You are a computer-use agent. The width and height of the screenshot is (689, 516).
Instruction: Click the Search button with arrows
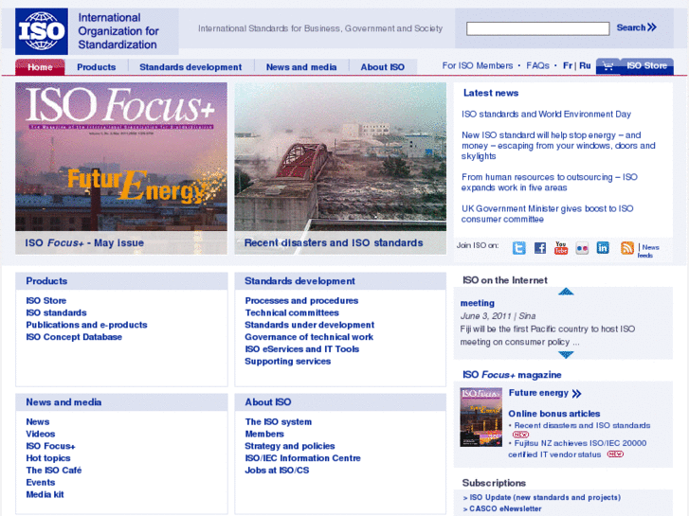636,27
